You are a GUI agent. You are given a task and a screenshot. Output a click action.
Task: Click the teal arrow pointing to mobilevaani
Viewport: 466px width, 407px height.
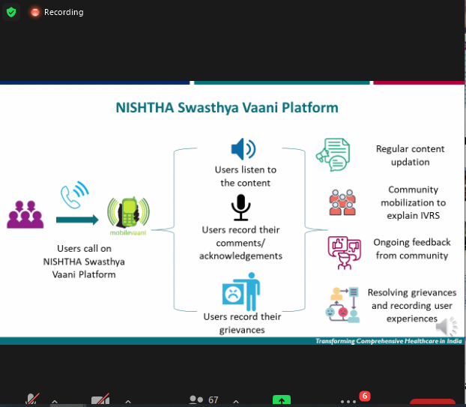77,220
